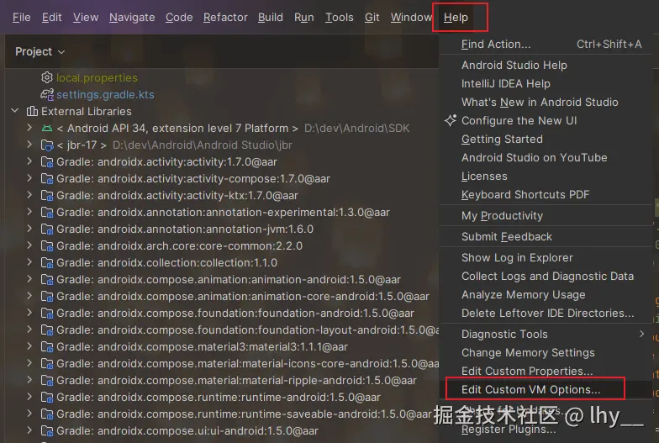The image size is (659, 443).
Task: Choose Register Plugins...
Action: [x=546, y=429]
